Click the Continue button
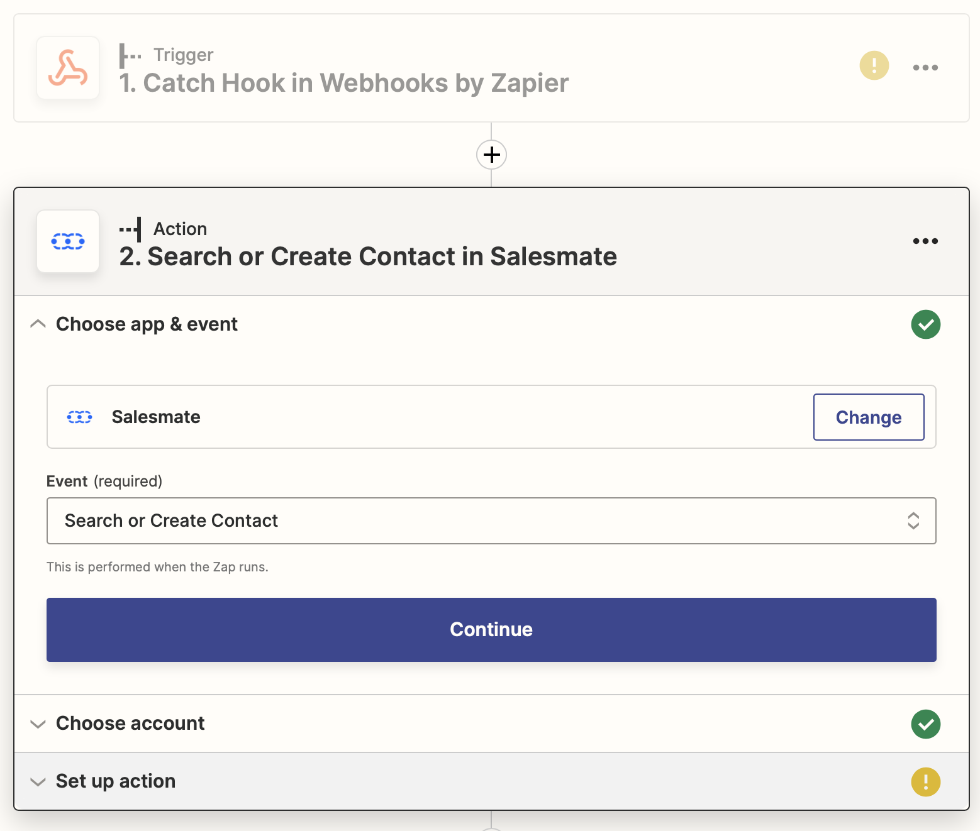Image resolution: width=980 pixels, height=831 pixels. pos(491,630)
